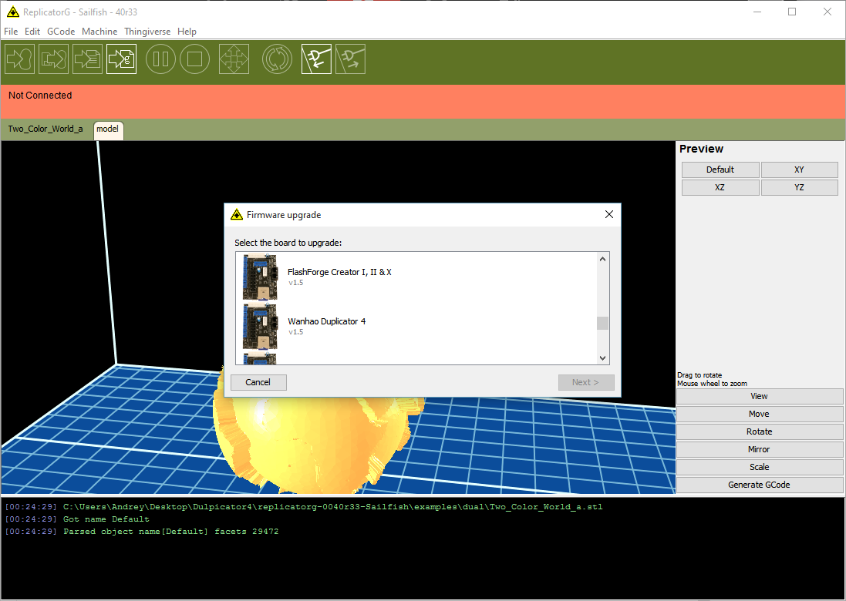This screenshot has width=846, height=601.
Task: Click the Reset machine circular arrows icon
Action: coord(278,59)
